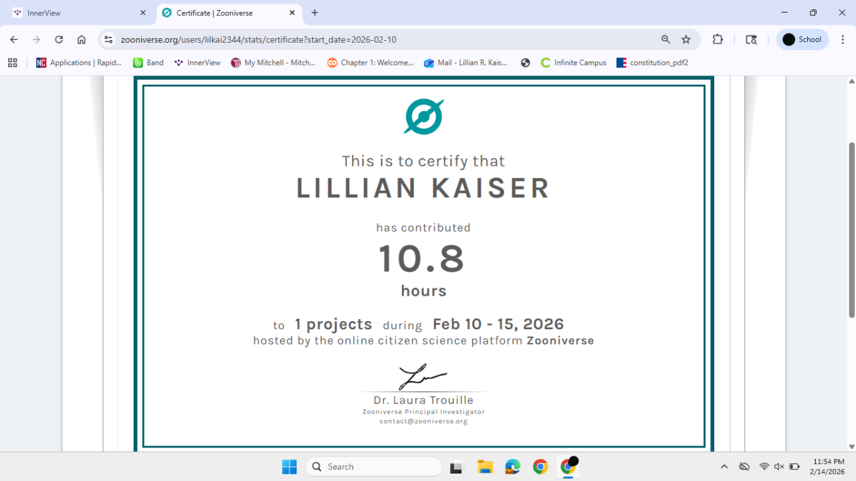
Task: Open Chrome's three-dot menu
Action: click(x=843, y=39)
